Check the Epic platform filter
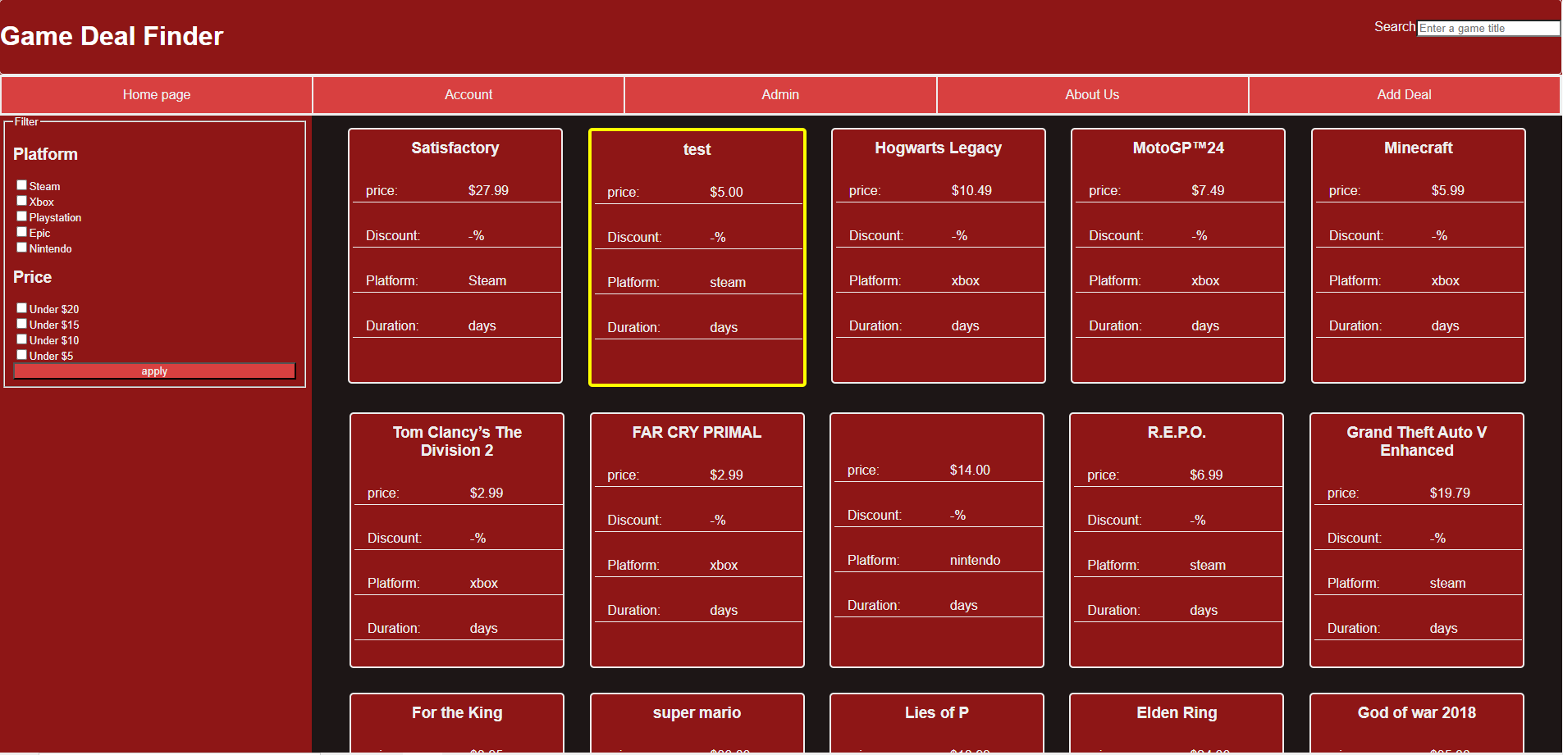The width and height of the screenshot is (1563, 755). click(x=21, y=231)
